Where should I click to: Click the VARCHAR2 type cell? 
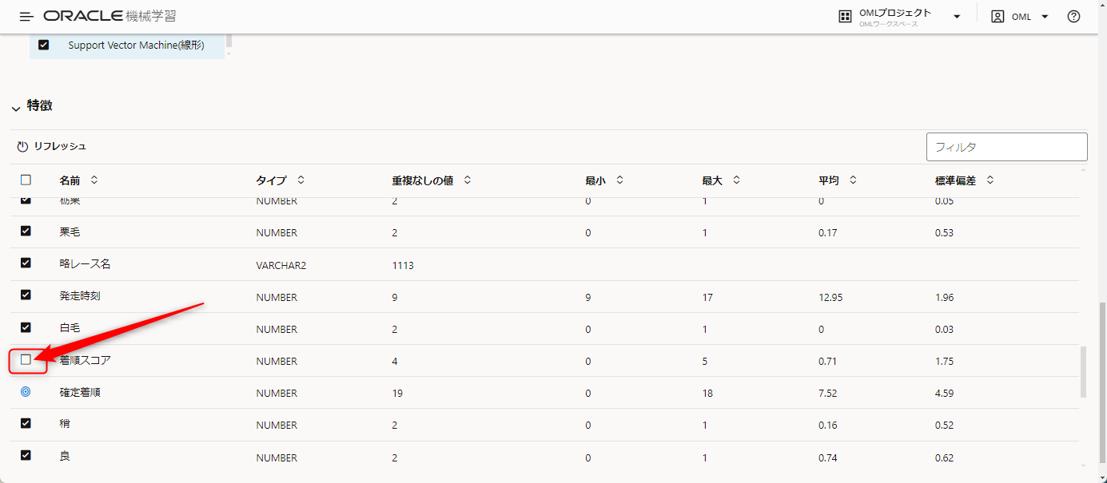[x=281, y=265]
